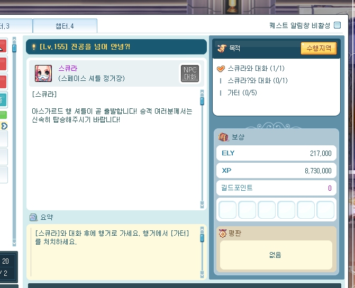
Task: Click the orange checkmark next to 스큐라와 대화
Action: tap(221, 68)
